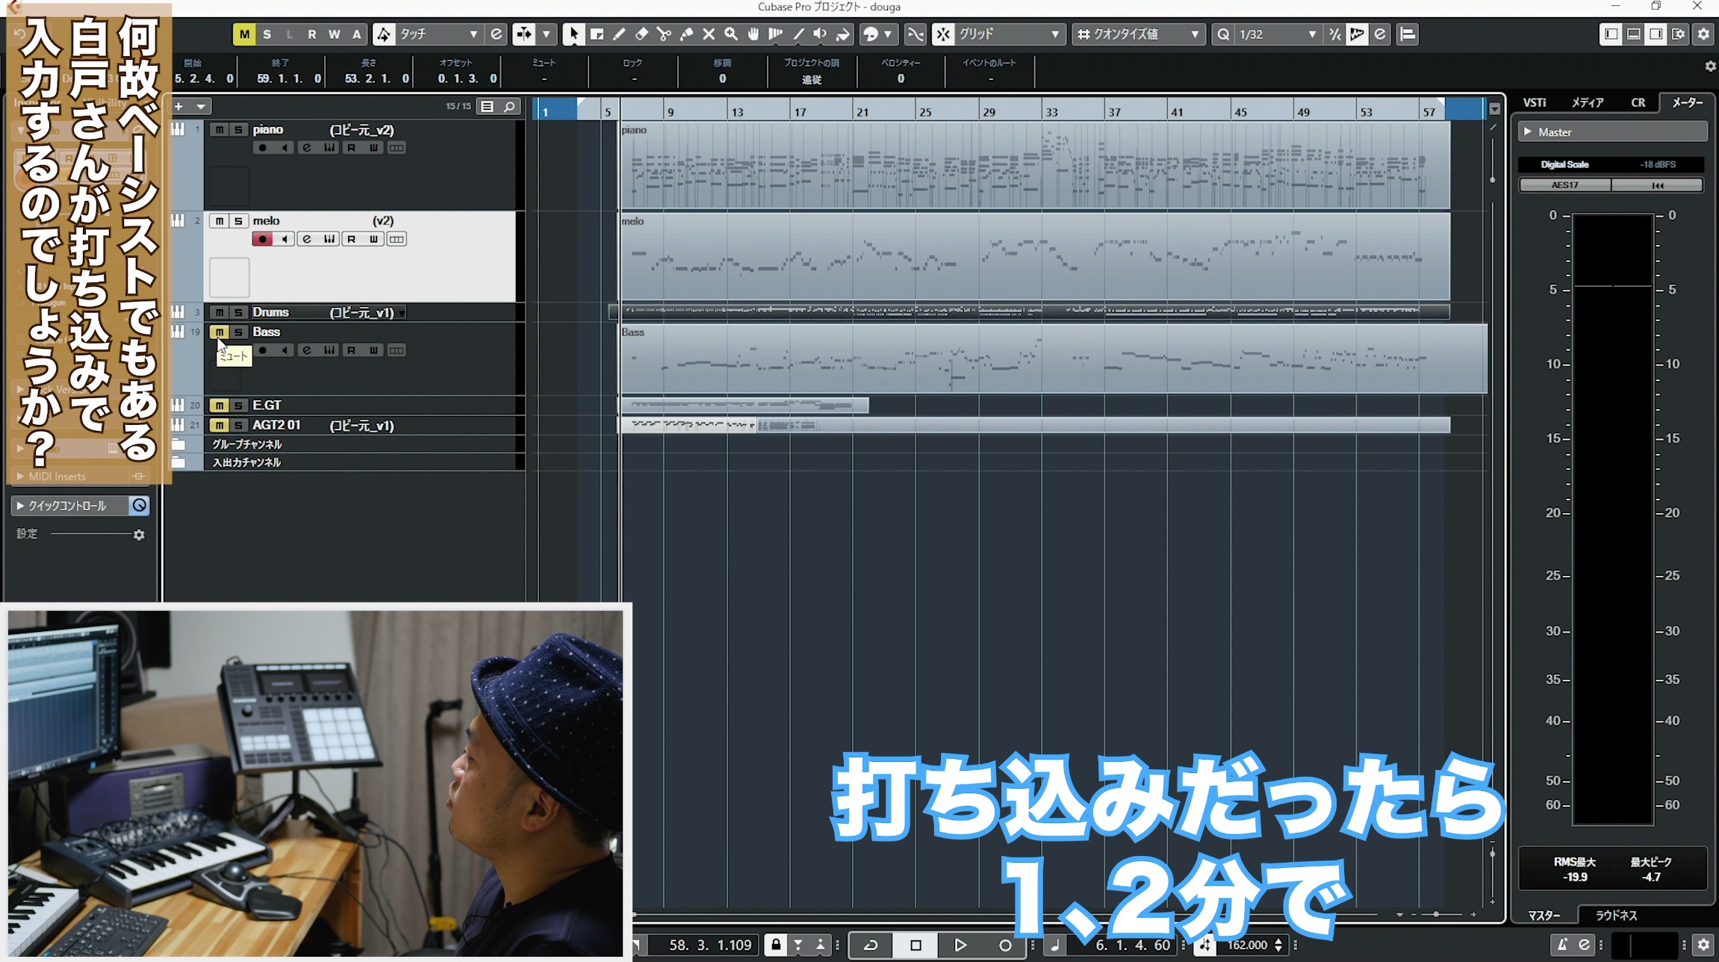
Task: Switch to the マスター bottom tab
Action: 1544,915
